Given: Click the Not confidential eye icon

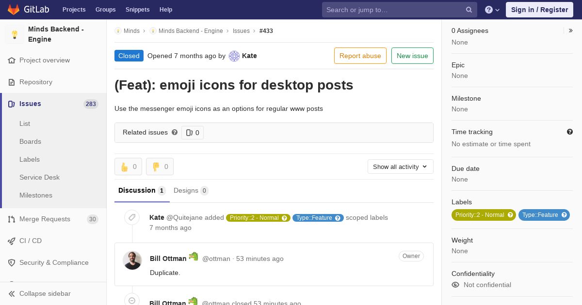Looking at the screenshot, I should point(455,285).
